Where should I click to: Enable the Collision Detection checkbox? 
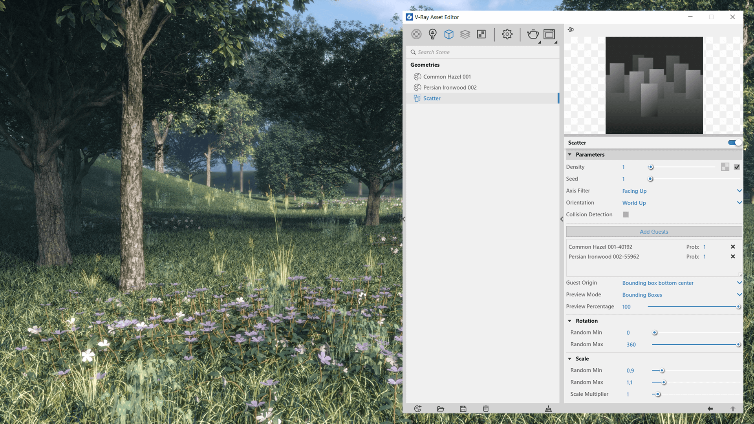(x=626, y=214)
